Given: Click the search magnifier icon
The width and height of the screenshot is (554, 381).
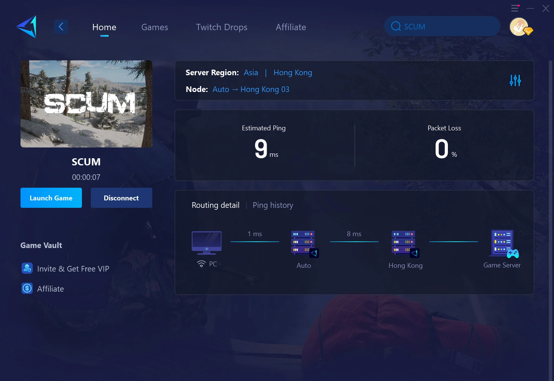Looking at the screenshot, I should tap(396, 26).
